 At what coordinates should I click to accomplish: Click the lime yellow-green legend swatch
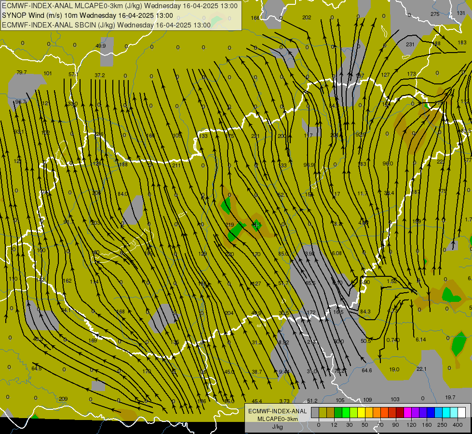coord(354,412)
